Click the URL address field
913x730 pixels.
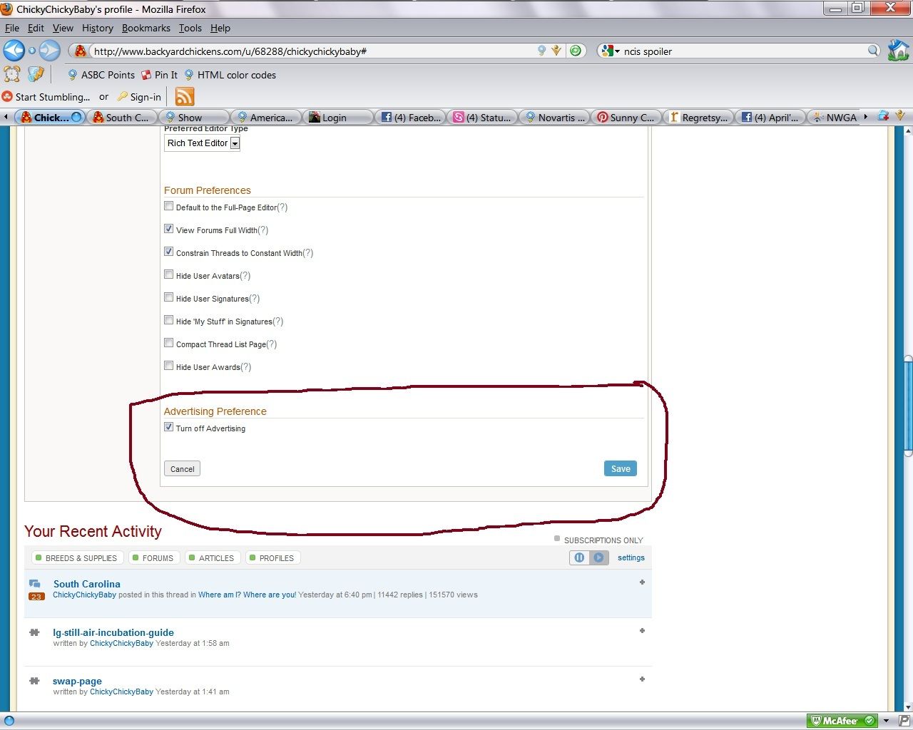coord(314,51)
